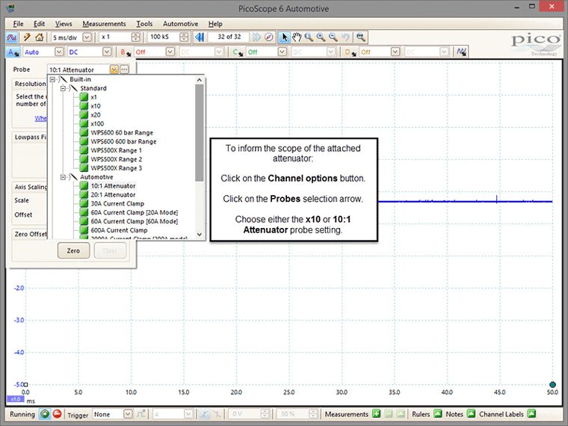Click the green Start capture button

tap(45, 414)
